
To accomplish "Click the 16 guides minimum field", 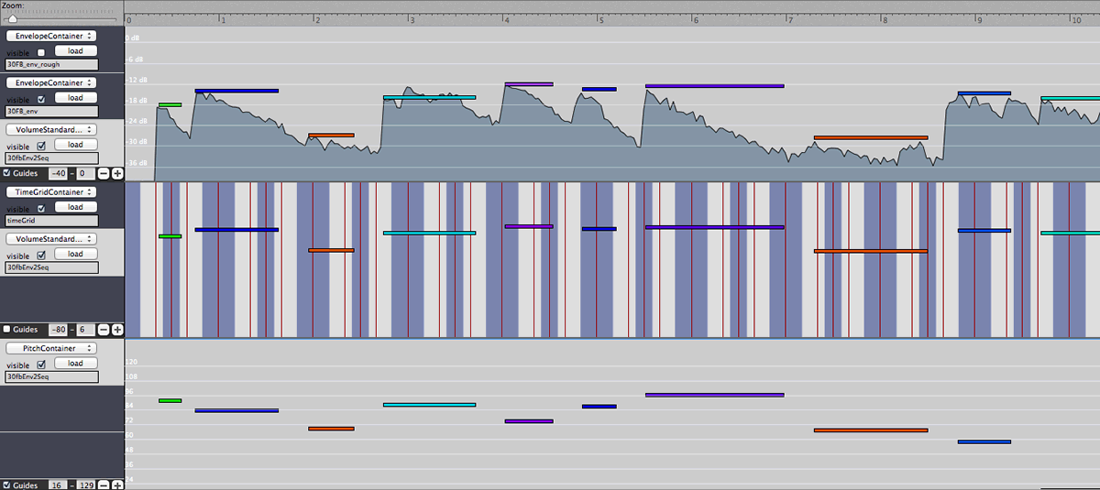I will tap(59, 485).
